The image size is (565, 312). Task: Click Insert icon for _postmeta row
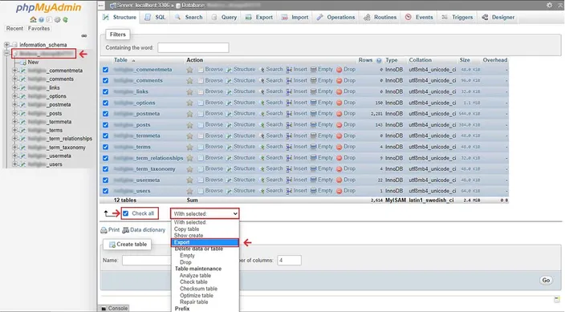click(x=289, y=113)
